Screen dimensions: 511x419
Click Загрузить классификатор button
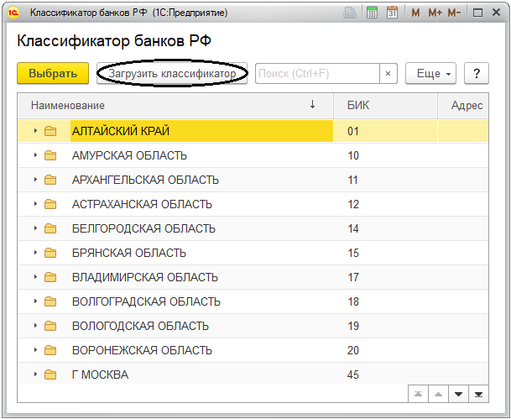tap(172, 73)
